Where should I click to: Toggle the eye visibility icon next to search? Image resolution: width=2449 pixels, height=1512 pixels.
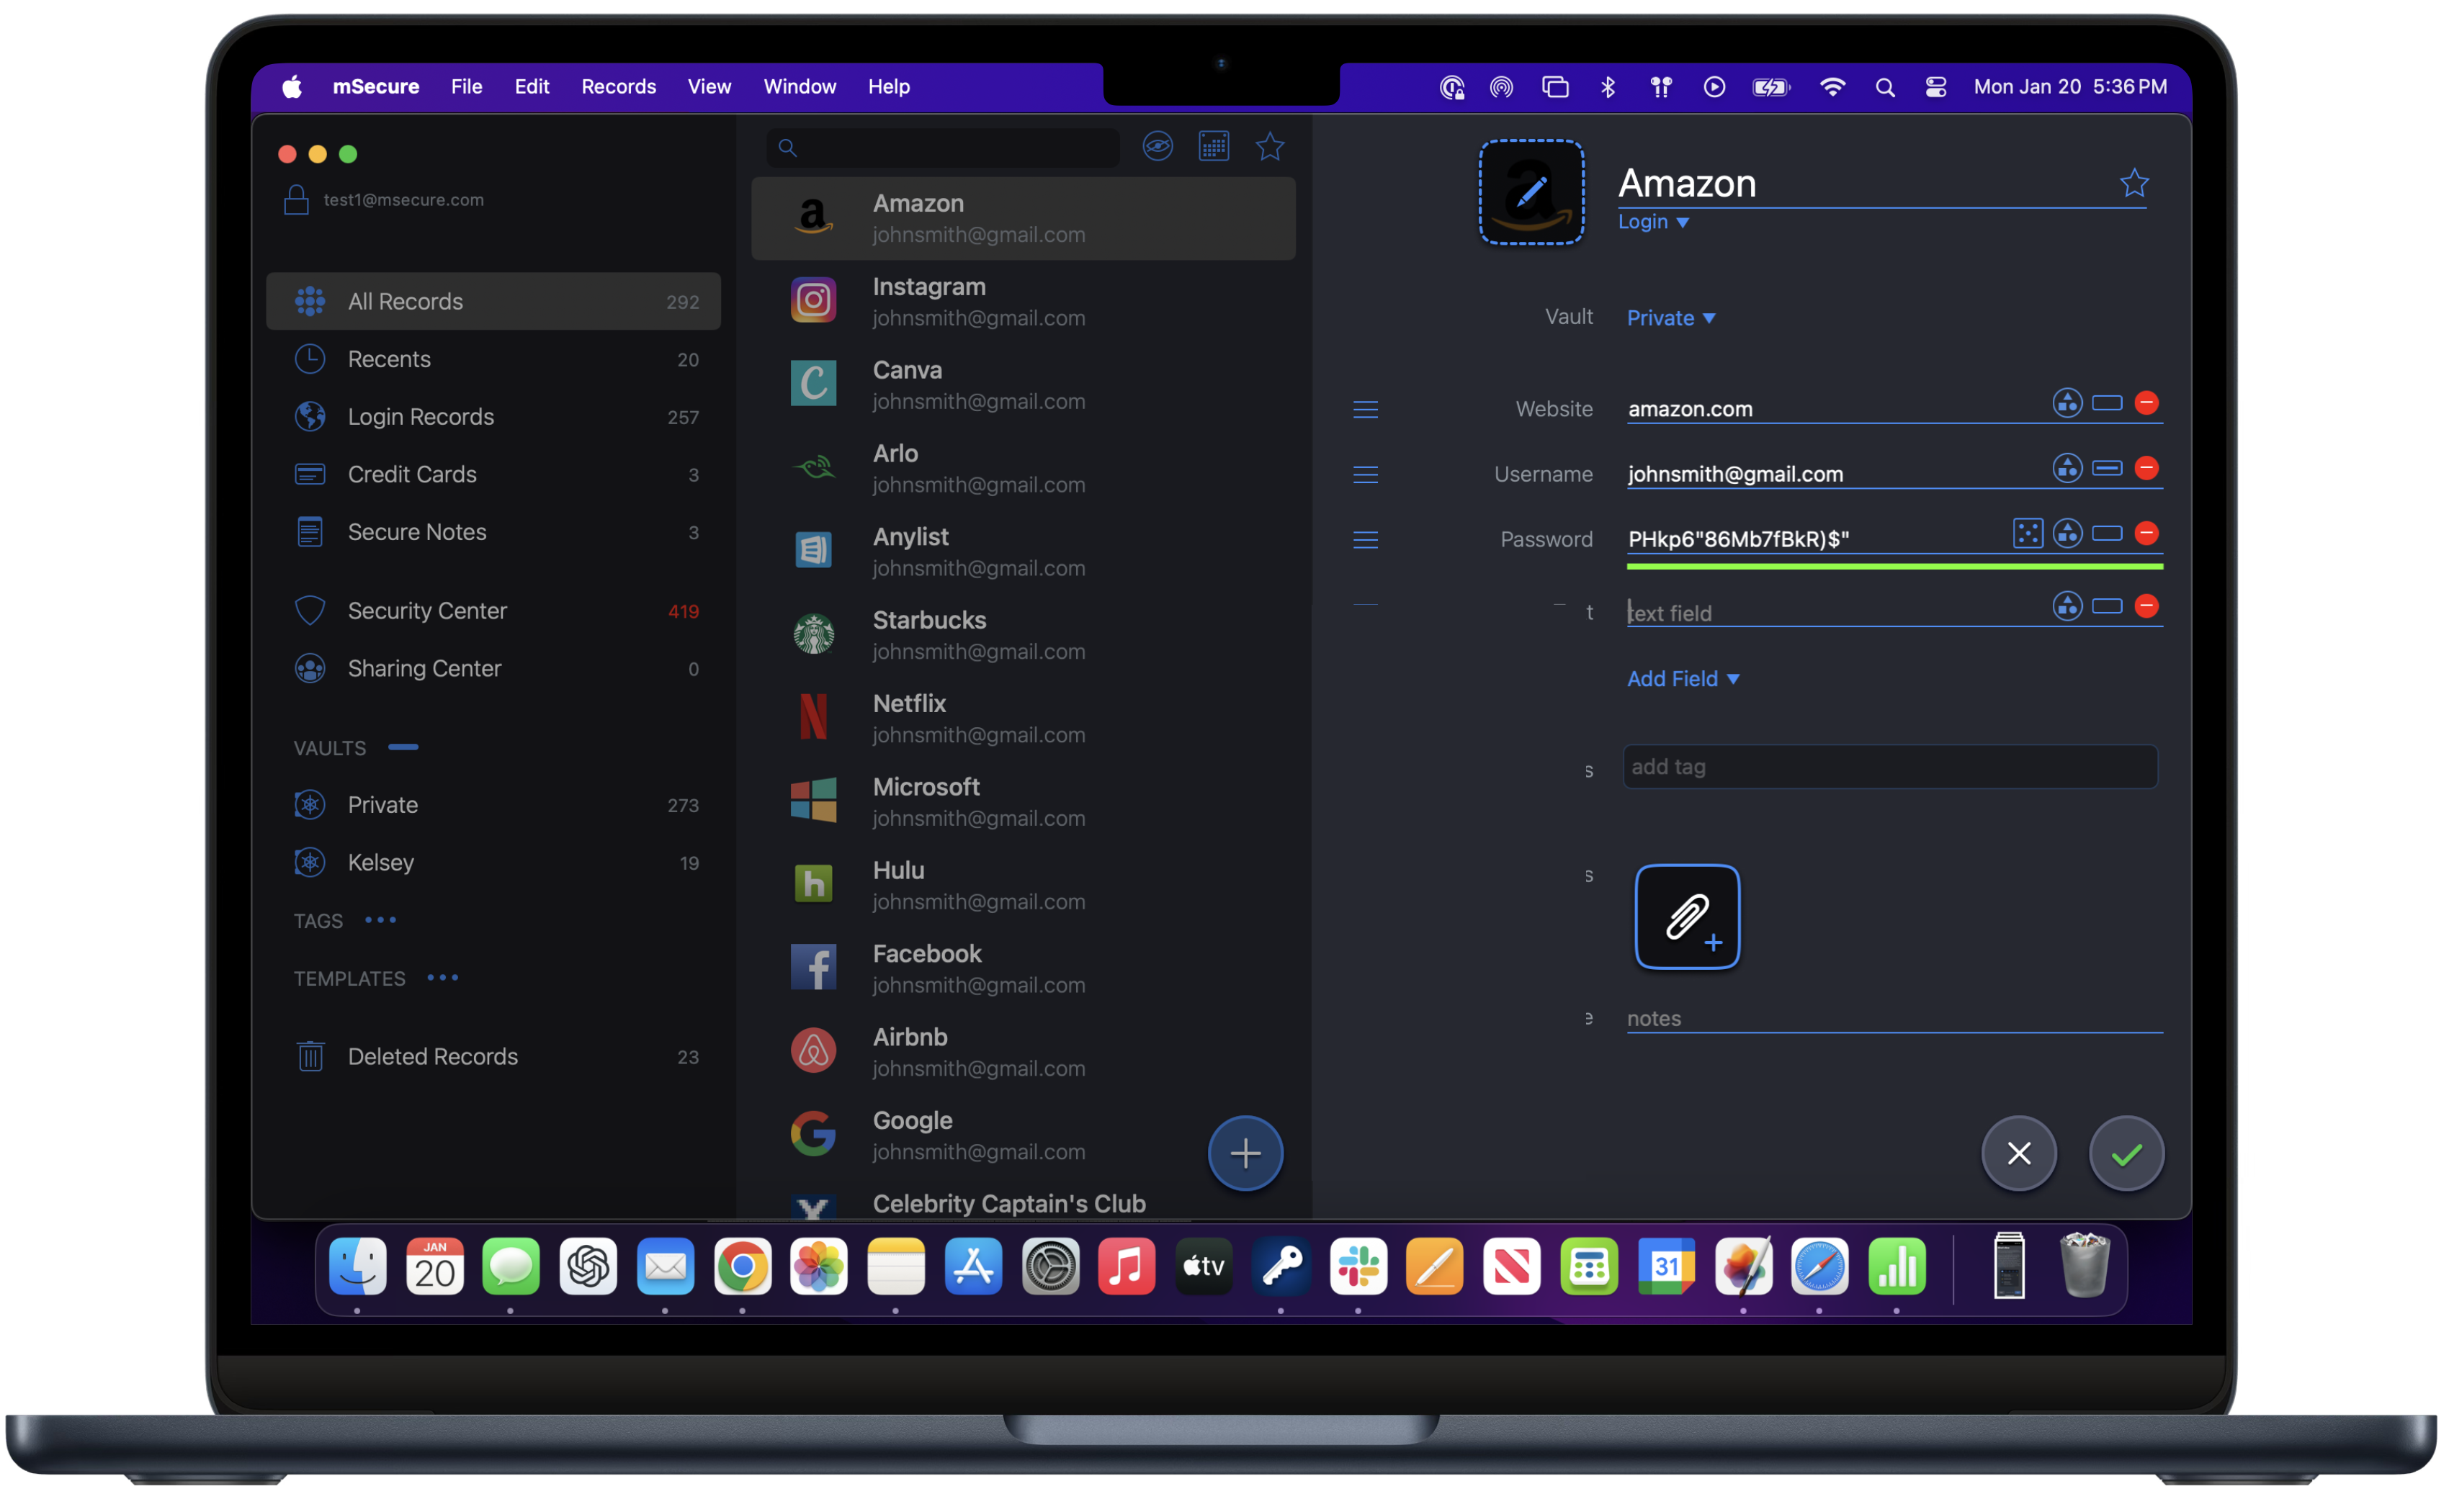tap(1158, 147)
